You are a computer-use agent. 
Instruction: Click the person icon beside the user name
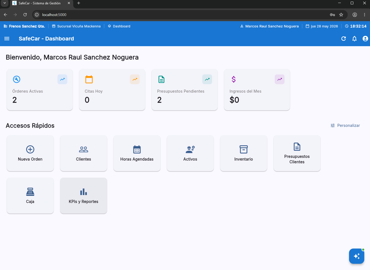(x=242, y=26)
